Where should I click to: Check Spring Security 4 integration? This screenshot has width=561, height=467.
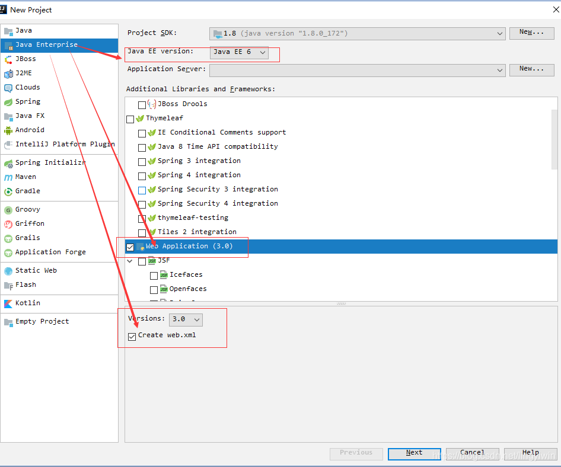pyautogui.click(x=142, y=204)
